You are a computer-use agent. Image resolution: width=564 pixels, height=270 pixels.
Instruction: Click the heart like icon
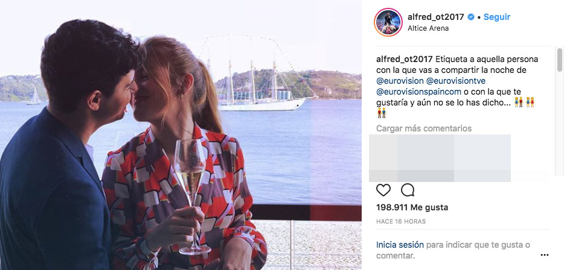(383, 190)
